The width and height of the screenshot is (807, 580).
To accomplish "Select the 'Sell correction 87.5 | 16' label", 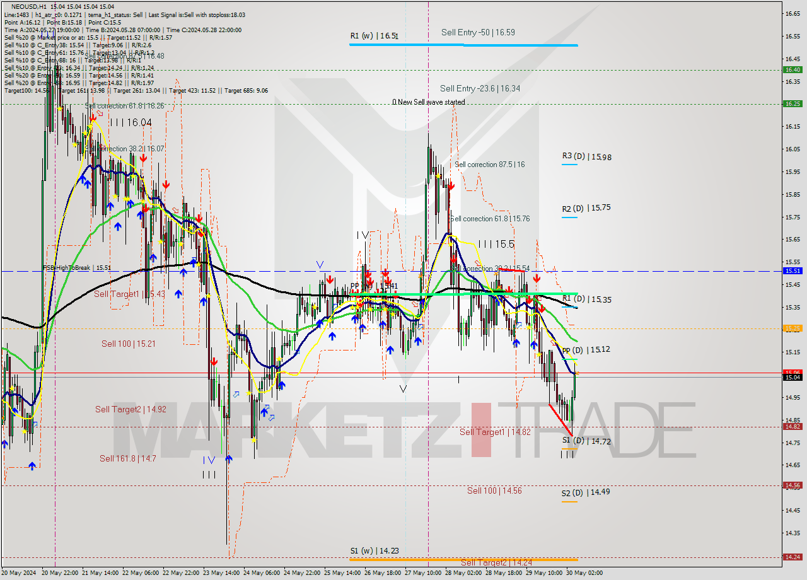I will click(x=489, y=165).
